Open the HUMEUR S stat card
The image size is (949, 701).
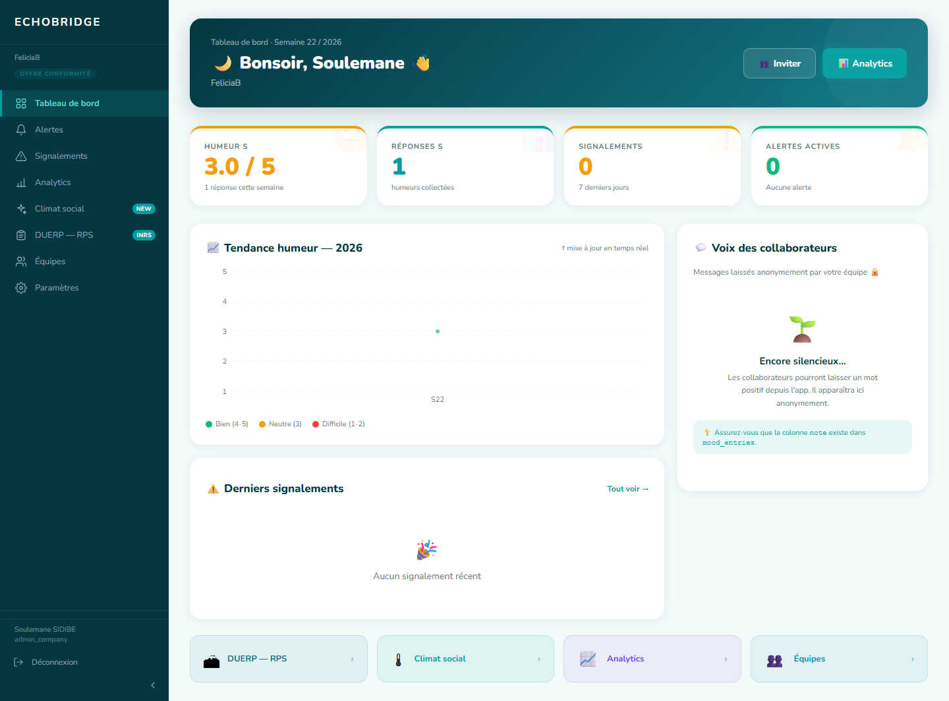pyautogui.click(x=278, y=166)
